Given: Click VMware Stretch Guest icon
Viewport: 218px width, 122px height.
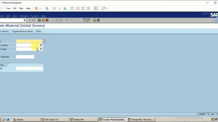Looking at the screenshot, I should pos(104,8).
